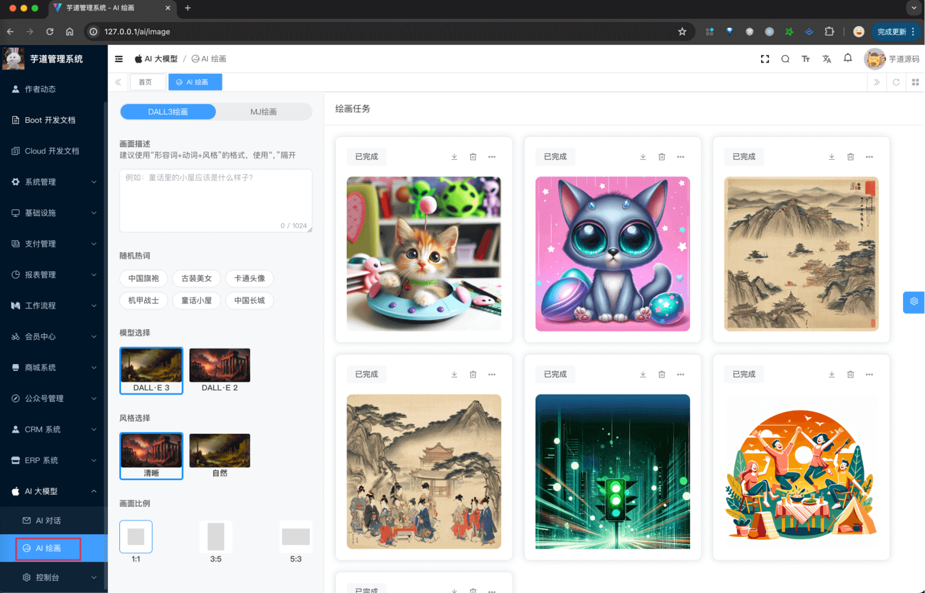Image resolution: width=925 pixels, height=593 pixels.
Task: Click the fullscreen icon in the header
Action: [x=764, y=59]
